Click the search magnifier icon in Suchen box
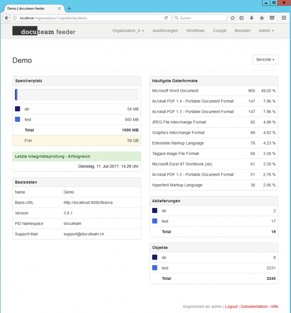This screenshot has width=291, height=313. coord(176,18)
